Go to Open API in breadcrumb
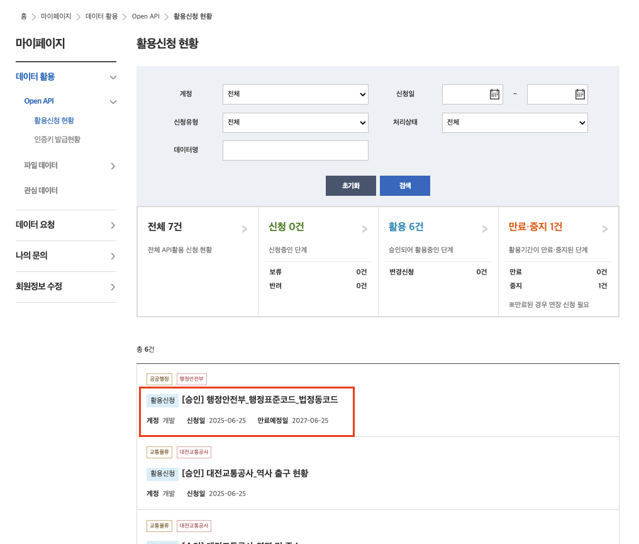The width and height of the screenshot is (639, 544). 145,16
